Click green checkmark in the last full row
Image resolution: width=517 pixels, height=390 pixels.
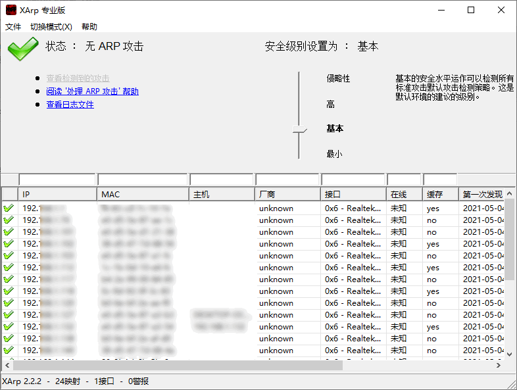click(9, 350)
